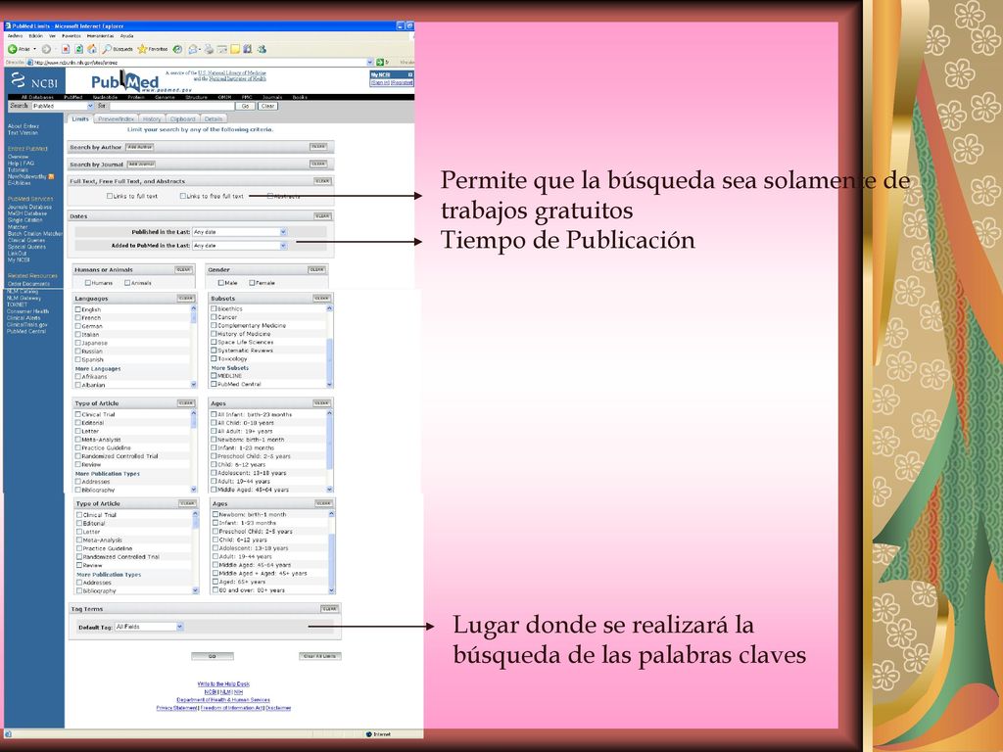Click the NCBI logo
Viewport: 1003px width, 752px height.
[34, 81]
